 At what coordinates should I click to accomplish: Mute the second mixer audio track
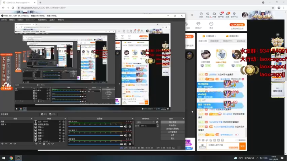point(126,135)
